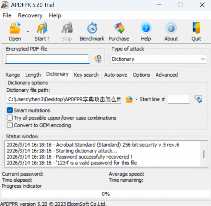Toggle Smart mutations checkbox
The width and height of the screenshot is (211, 206).
pyautogui.click(x=10, y=111)
